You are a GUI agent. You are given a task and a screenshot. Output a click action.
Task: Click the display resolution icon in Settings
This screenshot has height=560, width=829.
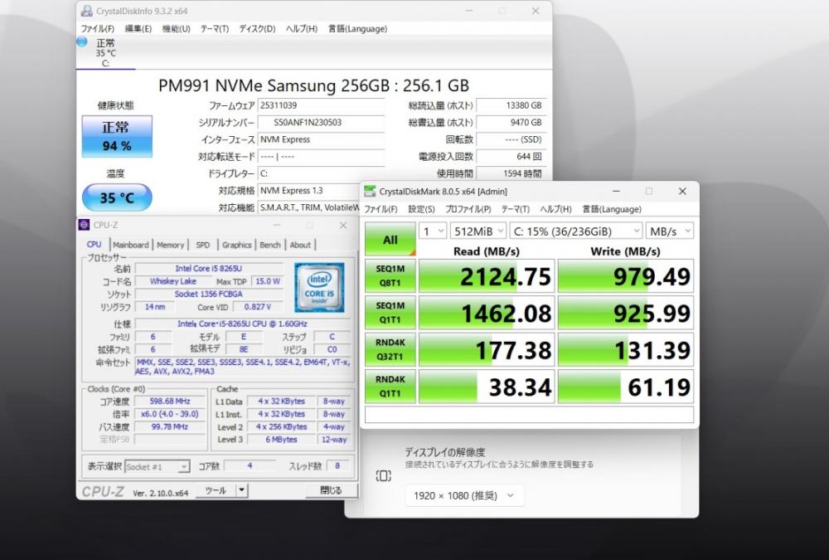pyautogui.click(x=383, y=476)
